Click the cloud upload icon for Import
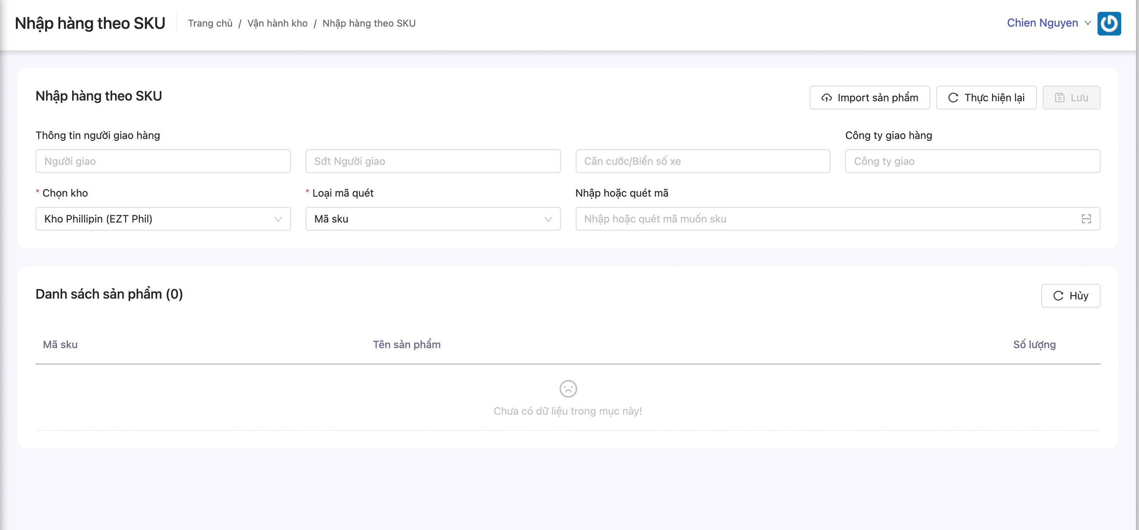 [x=827, y=98]
